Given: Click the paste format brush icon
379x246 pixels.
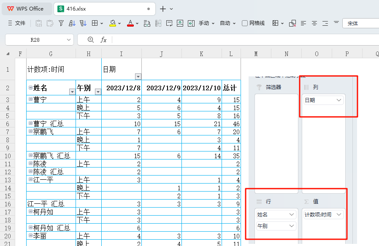Looking at the screenshot, I should (x=50, y=23).
